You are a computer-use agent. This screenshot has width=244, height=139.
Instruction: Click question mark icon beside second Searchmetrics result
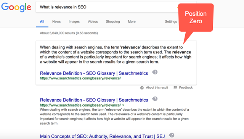155,99
